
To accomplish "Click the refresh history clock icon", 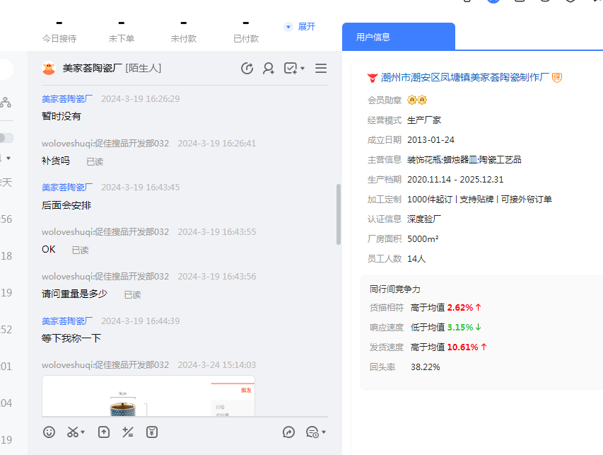I will point(247,69).
